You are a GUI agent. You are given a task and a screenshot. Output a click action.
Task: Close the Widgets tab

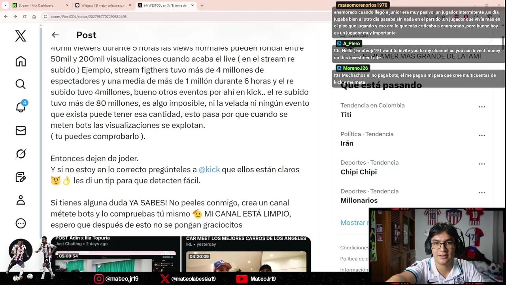130,6
